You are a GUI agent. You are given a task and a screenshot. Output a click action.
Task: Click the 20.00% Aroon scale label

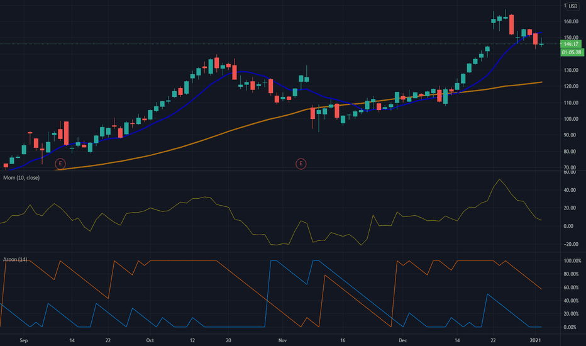(x=572, y=313)
